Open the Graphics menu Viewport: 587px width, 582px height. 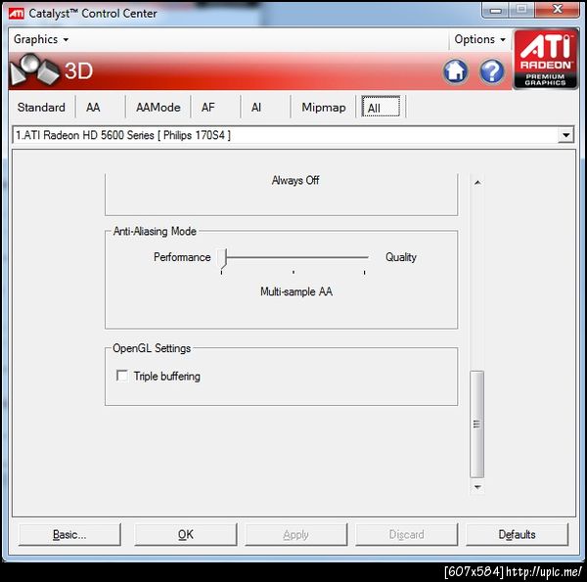(41, 39)
